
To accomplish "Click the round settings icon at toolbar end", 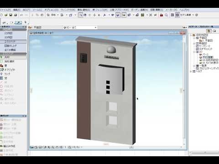I will tap(197, 15).
